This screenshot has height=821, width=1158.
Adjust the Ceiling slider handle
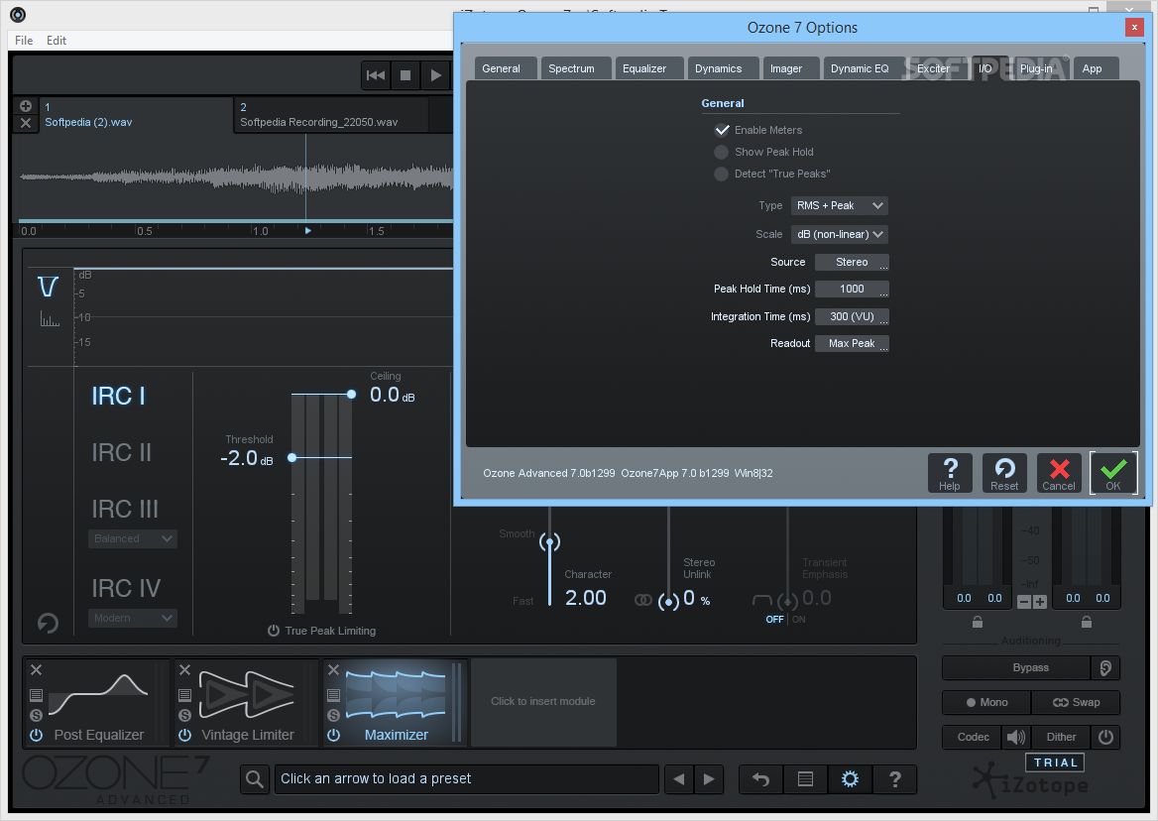coord(352,395)
